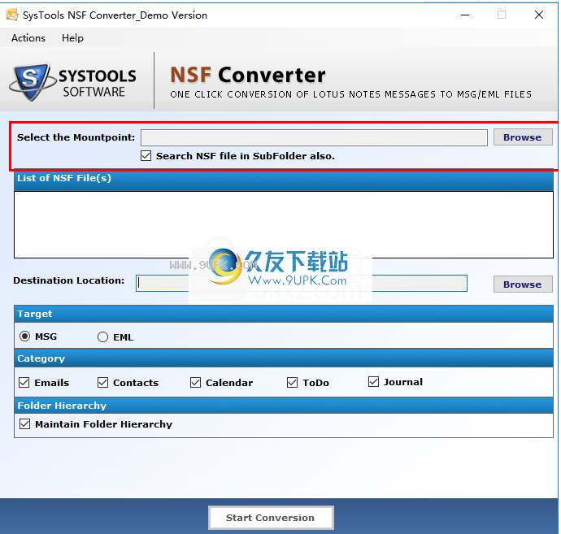Click the Target section header

coord(284,314)
